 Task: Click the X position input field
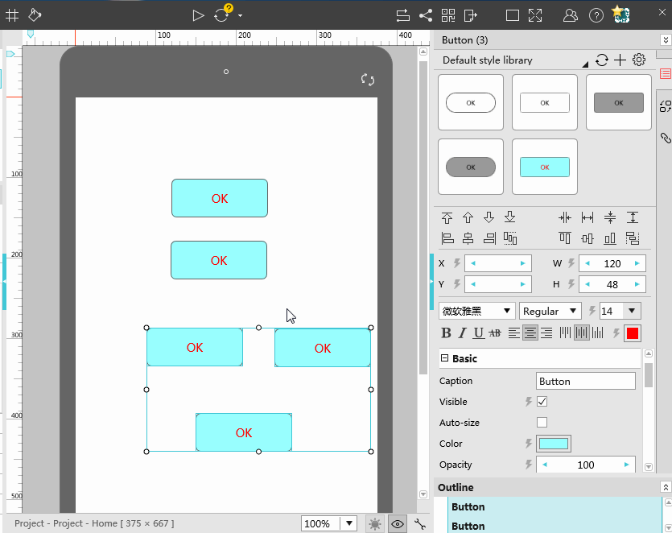tap(498, 263)
